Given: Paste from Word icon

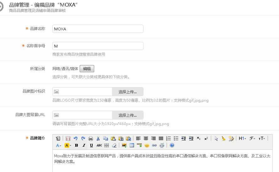Looking at the screenshot, I should click(128, 139).
